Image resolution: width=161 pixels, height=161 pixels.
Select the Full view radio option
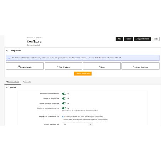[x=63, y=116]
